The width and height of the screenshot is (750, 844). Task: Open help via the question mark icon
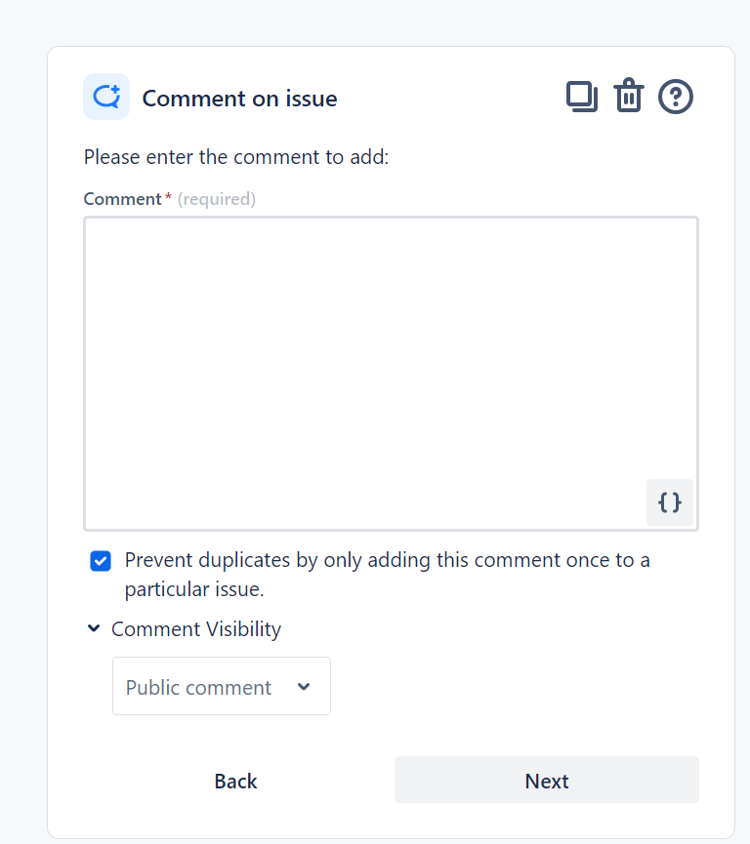675,96
